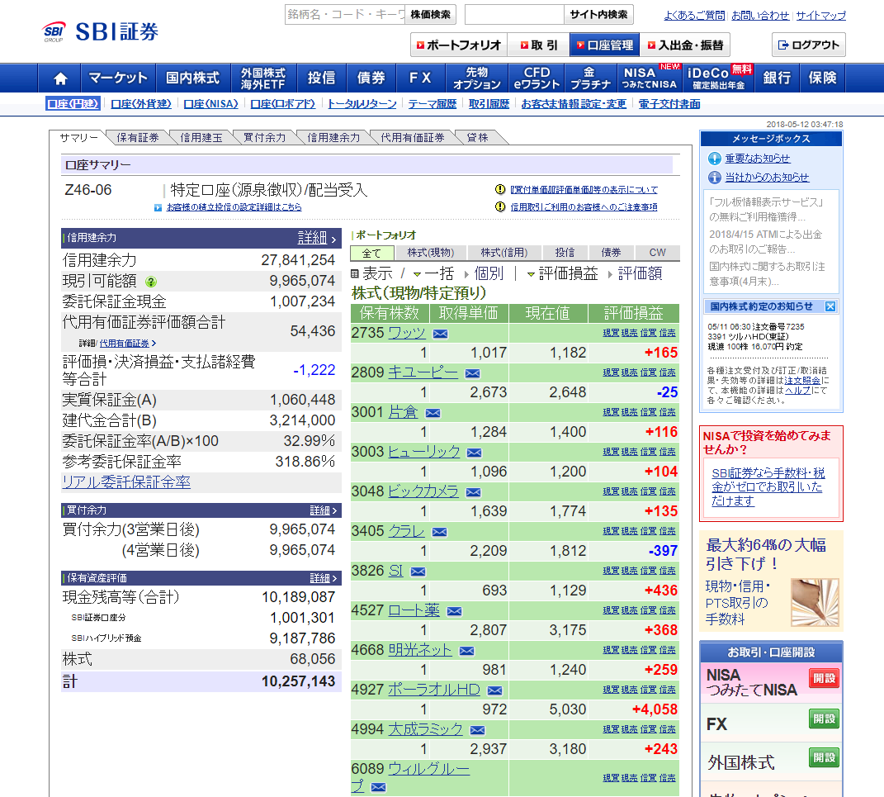This screenshot has width=884, height=797.
Task: Click 開設 button for NISA つみたてNISA
Action: 824,679
